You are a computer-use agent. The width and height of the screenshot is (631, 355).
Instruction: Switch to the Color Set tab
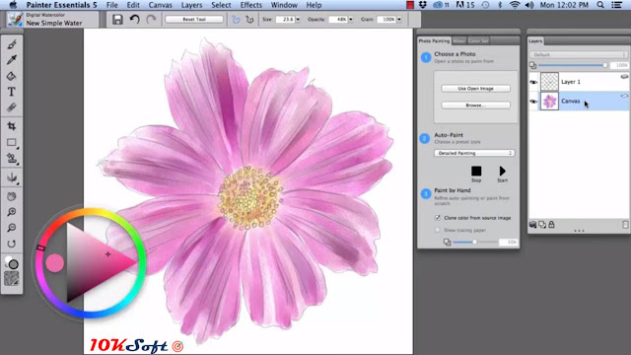click(478, 40)
